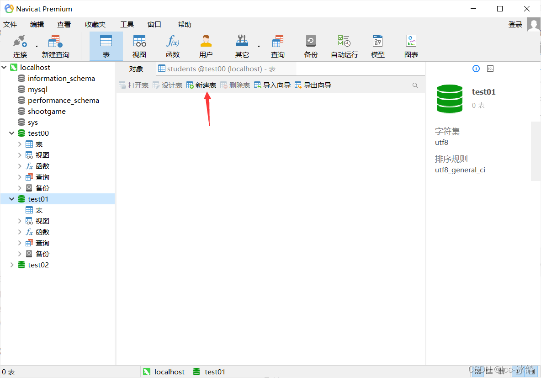The height and width of the screenshot is (378, 541).
Task: Expand the Tables (表) node under test00
Action: [20, 144]
